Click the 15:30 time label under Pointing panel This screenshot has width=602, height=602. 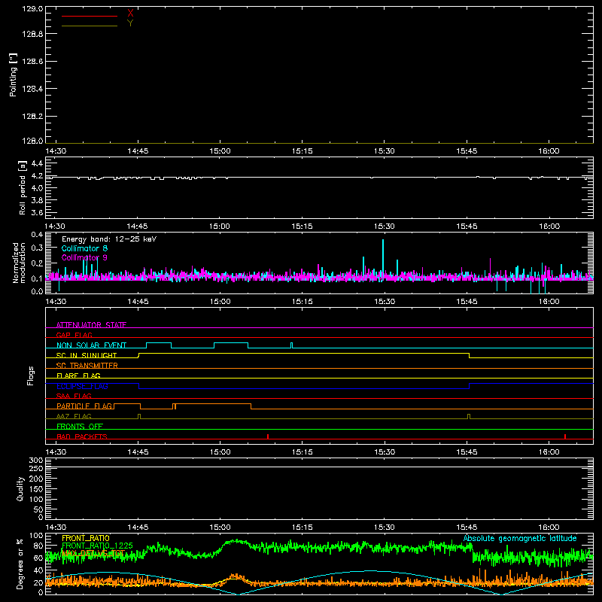pos(385,151)
